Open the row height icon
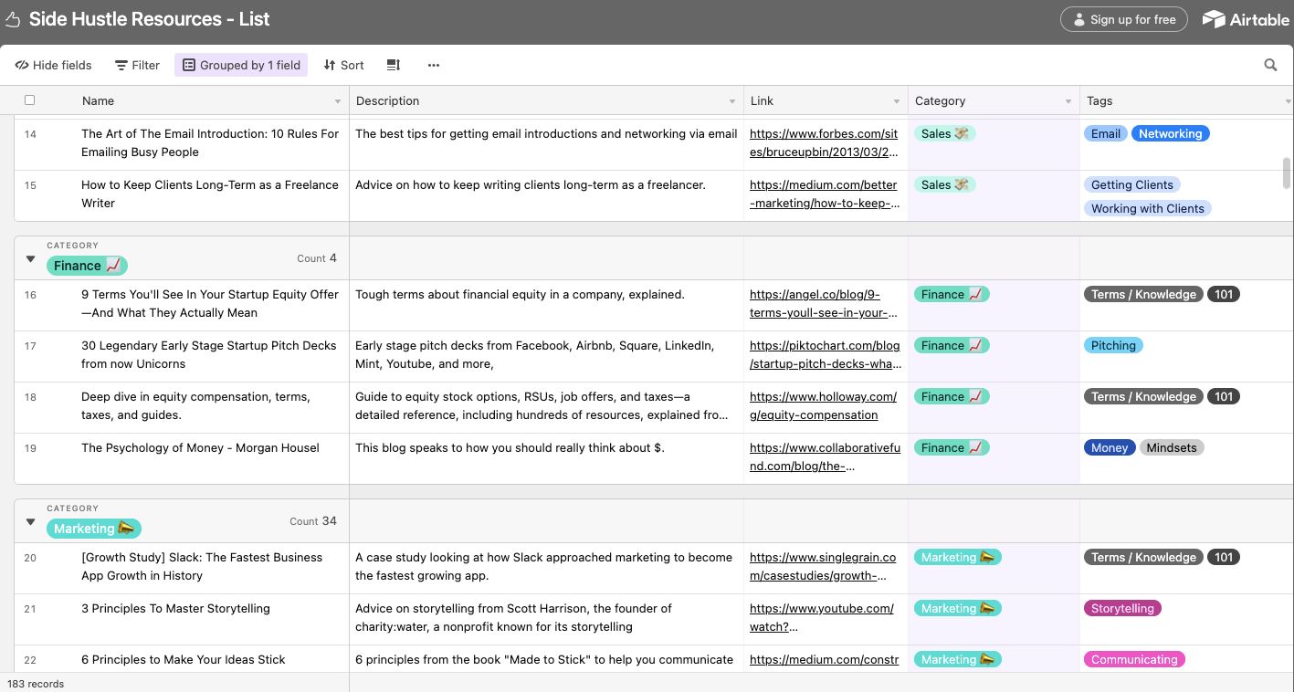Screen dimensions: 1294x692 [x=394, y=65]
